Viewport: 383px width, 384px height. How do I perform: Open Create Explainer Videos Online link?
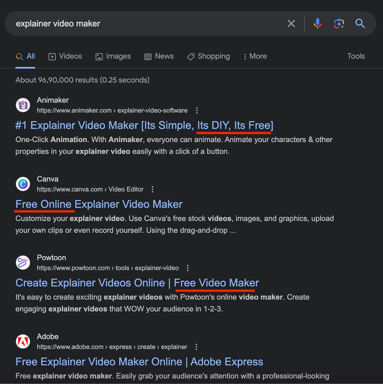pos(137,283)
